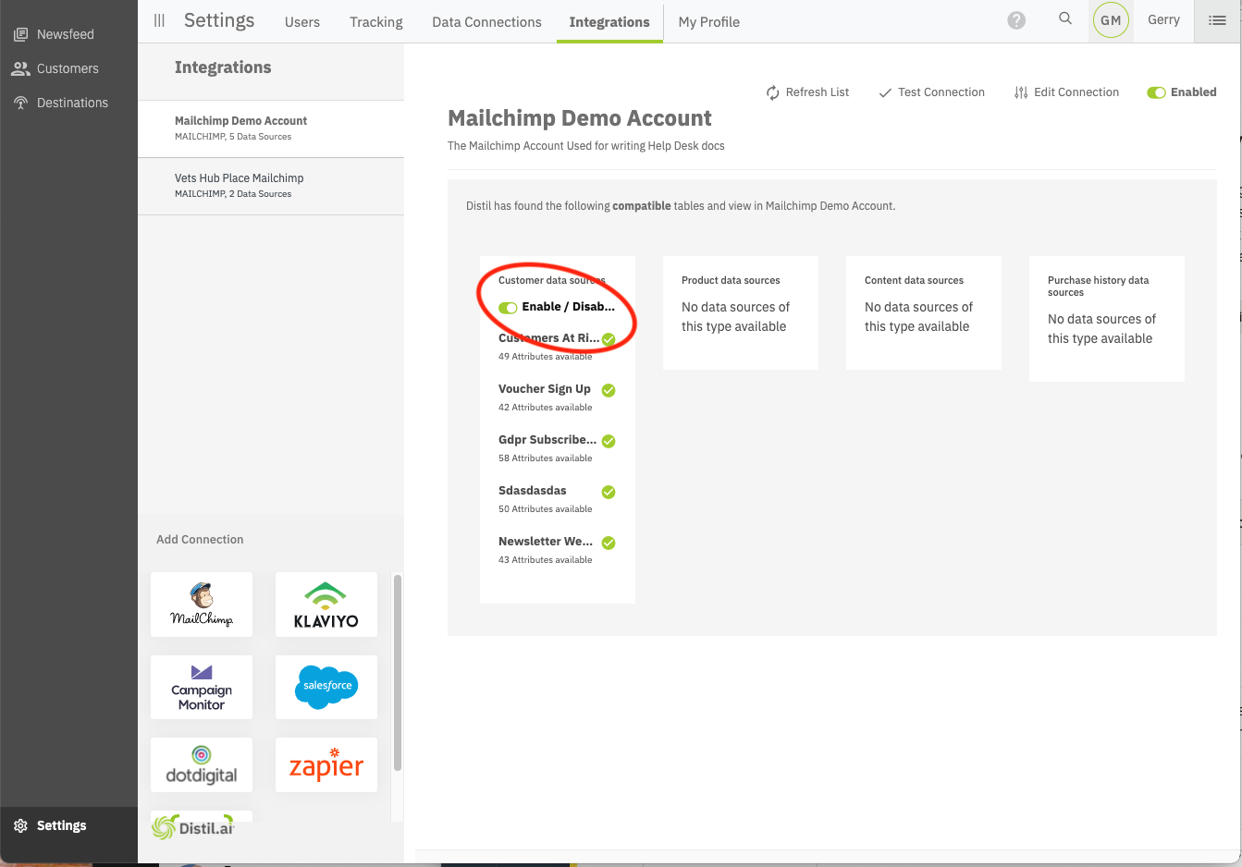Click the Settings gear icon in sidebar
The height and width of the screenshot is (867, 1242).
point(20,825)
